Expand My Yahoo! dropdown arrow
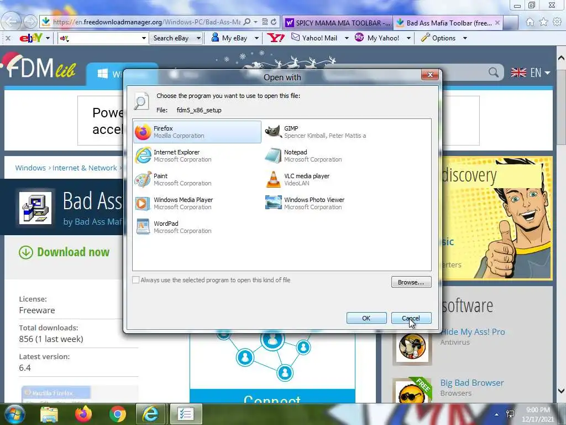The image size is (566, 425). click(408, 38)
